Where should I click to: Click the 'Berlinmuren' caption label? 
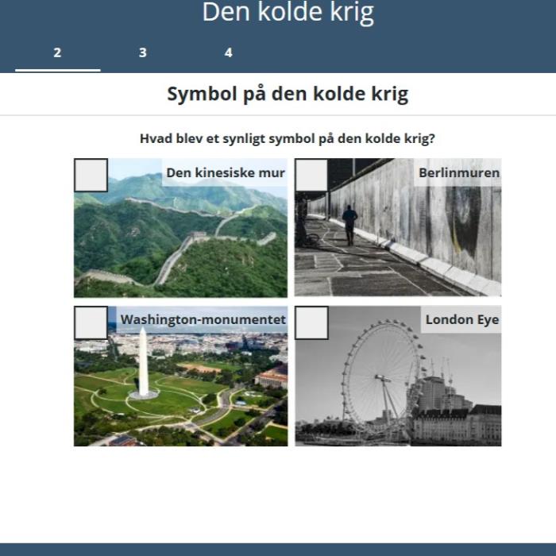[458, 172]
